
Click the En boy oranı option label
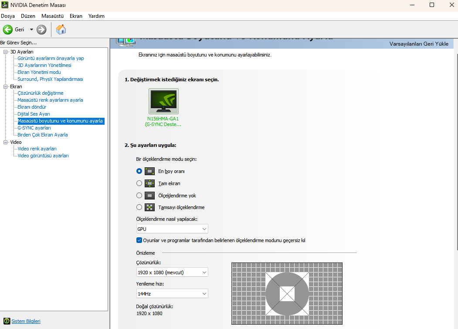coord(171,171)
